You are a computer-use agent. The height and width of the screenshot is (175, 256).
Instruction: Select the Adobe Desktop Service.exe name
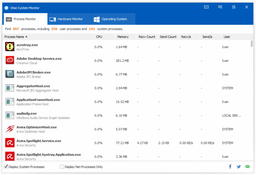[x=39, y=59]
